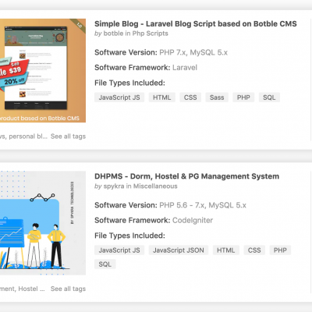This screenshot has height=312, width=312.
Task: Click the CSS tag under DHPMS
Action: click(254, 250)
